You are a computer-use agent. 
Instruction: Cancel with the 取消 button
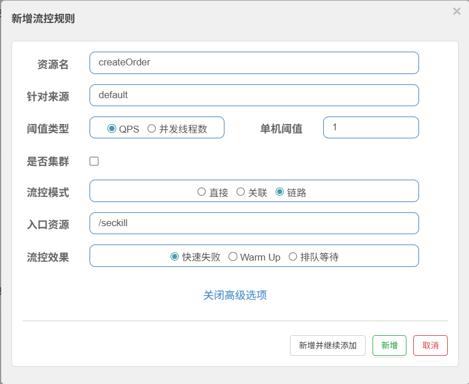[x=430, y=346]
